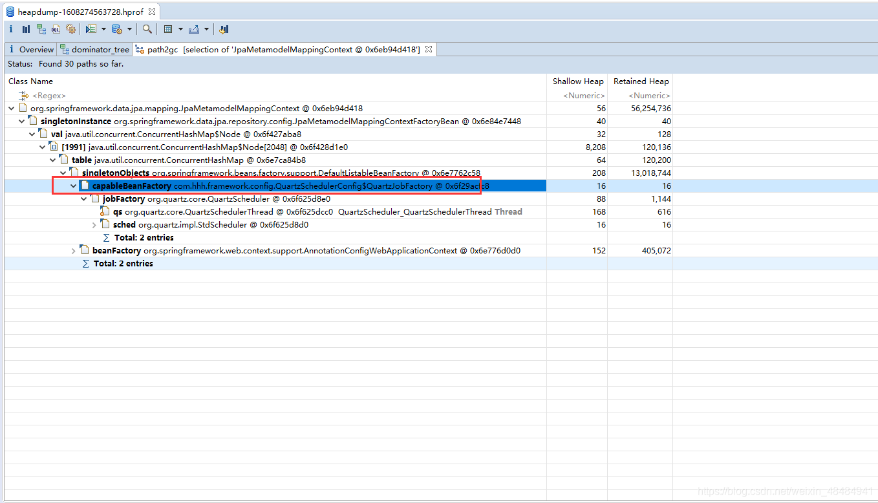This screenshot has width=878, height=503.
Task: Sort by the Shallow Heap column header
Action: pos(577,81)
